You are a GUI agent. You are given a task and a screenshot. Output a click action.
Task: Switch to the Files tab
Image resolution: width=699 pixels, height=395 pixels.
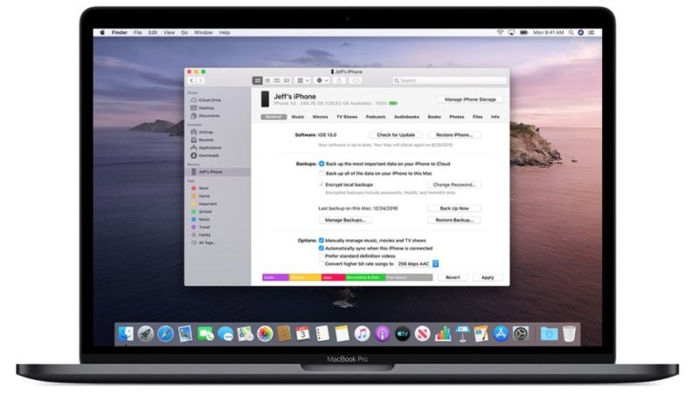[477, 117]
